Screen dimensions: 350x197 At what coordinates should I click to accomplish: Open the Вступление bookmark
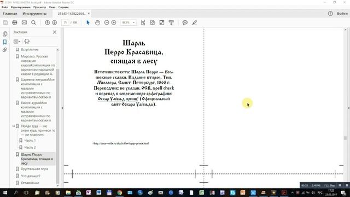pos(30,50)
